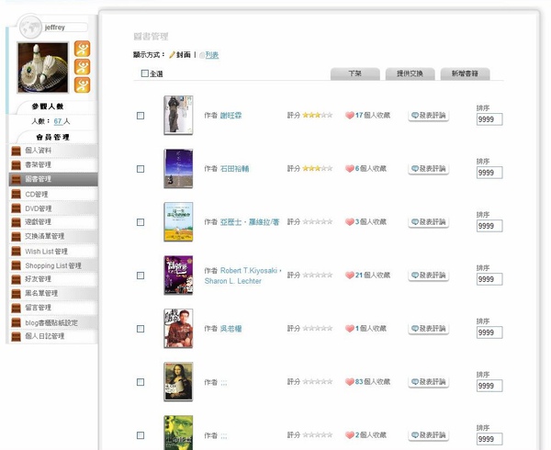
Task: Click the shelf icon beside 個人資料
Action: click(17, 151)
